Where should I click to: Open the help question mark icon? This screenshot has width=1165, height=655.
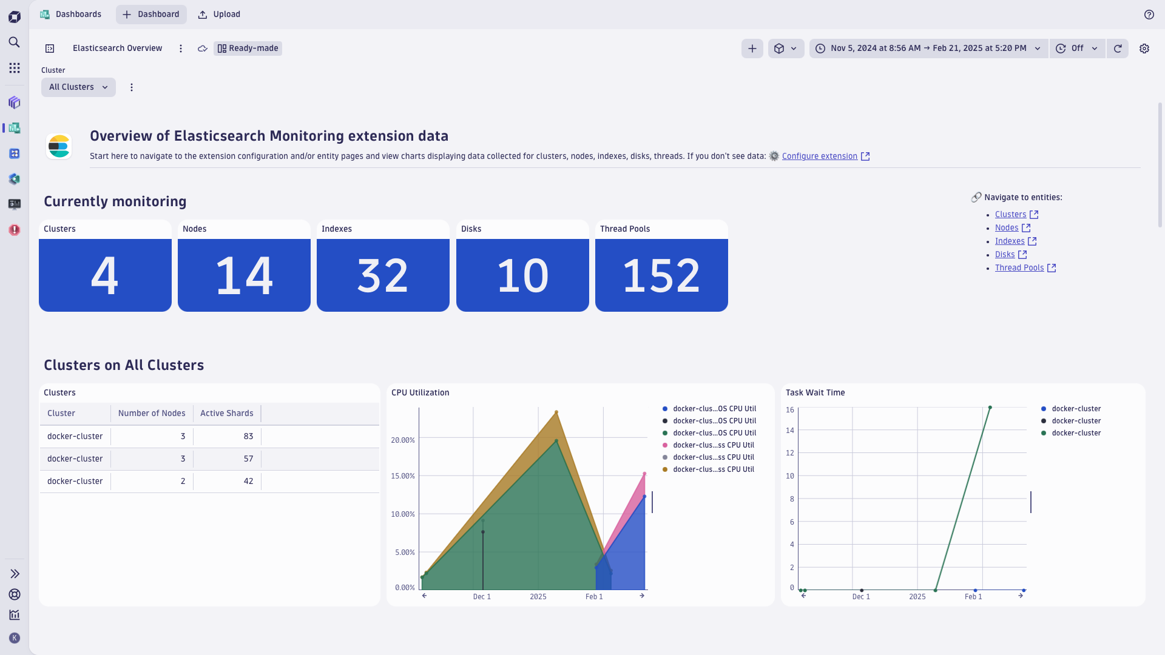coord(1149,15)
